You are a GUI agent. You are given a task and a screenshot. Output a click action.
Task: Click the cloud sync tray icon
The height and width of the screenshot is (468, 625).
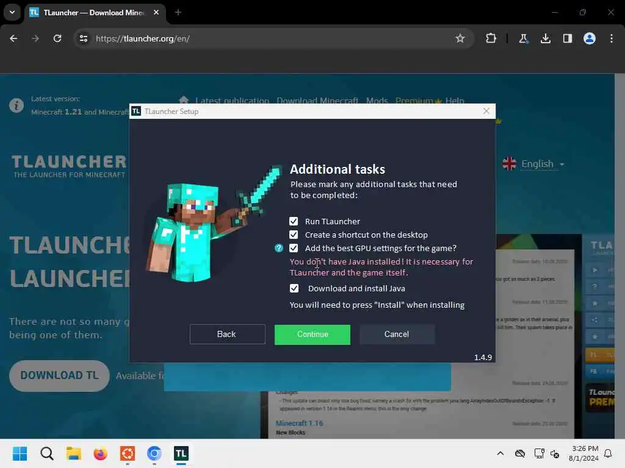click(x=520, y=453)
